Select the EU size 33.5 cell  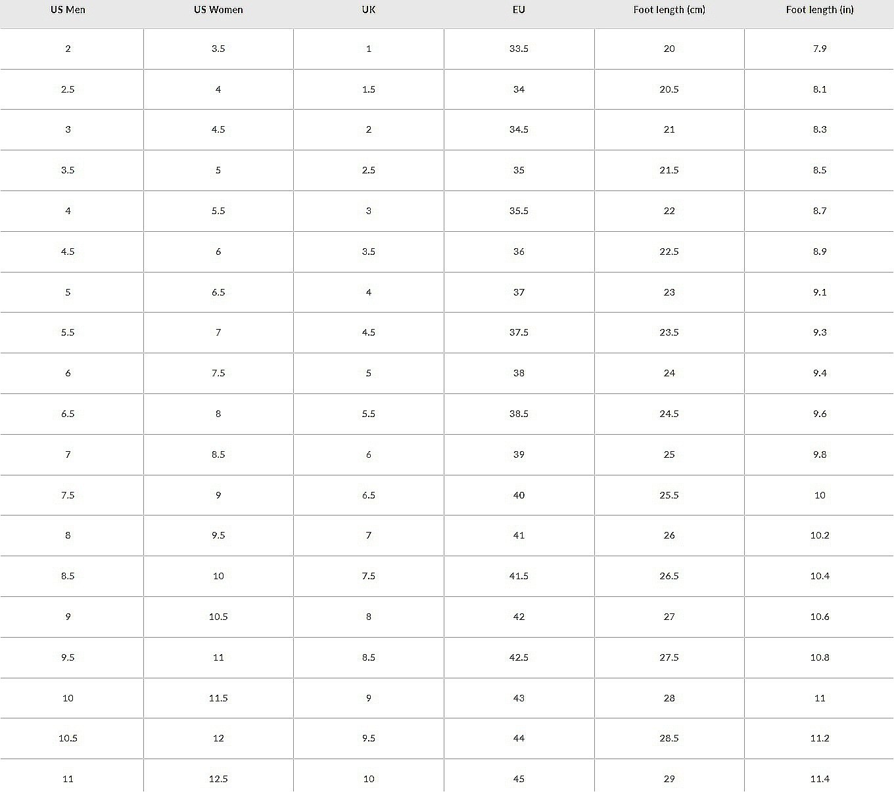(519, 49)
